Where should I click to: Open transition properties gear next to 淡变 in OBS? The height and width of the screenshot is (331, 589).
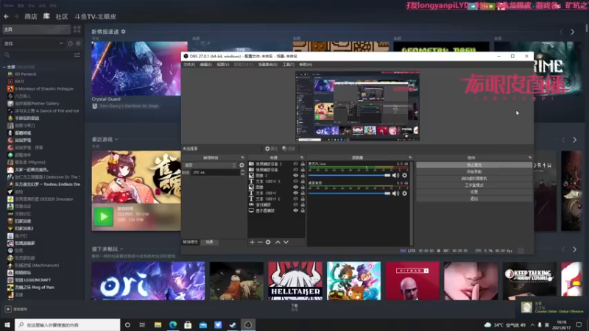coord(241,165)
